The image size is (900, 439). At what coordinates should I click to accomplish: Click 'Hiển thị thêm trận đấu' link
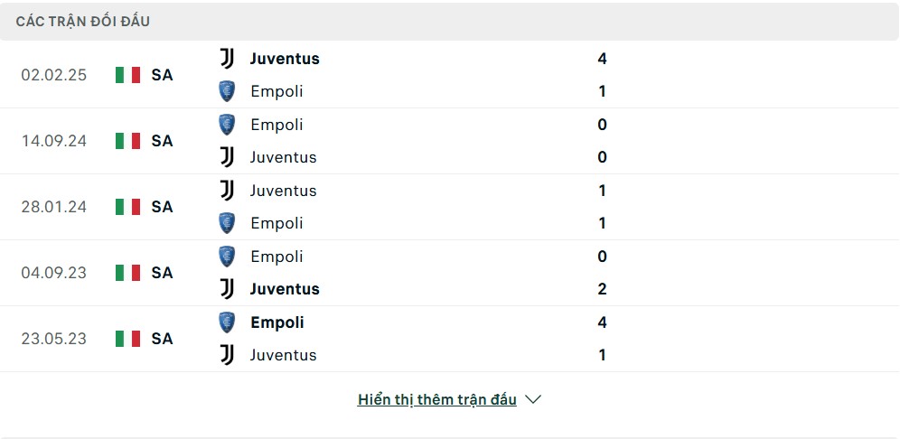[x=436, y=399]
